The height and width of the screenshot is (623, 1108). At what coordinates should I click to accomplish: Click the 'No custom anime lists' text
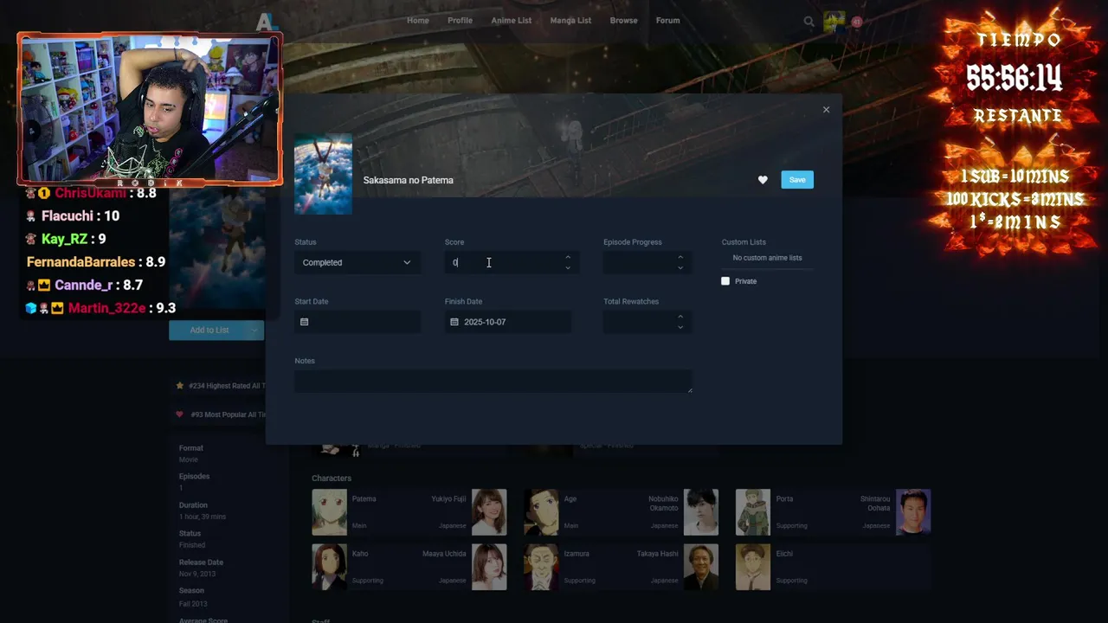pyautogui.click(x=767, y=258)
